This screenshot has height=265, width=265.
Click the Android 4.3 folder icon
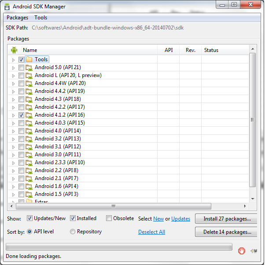29,99
